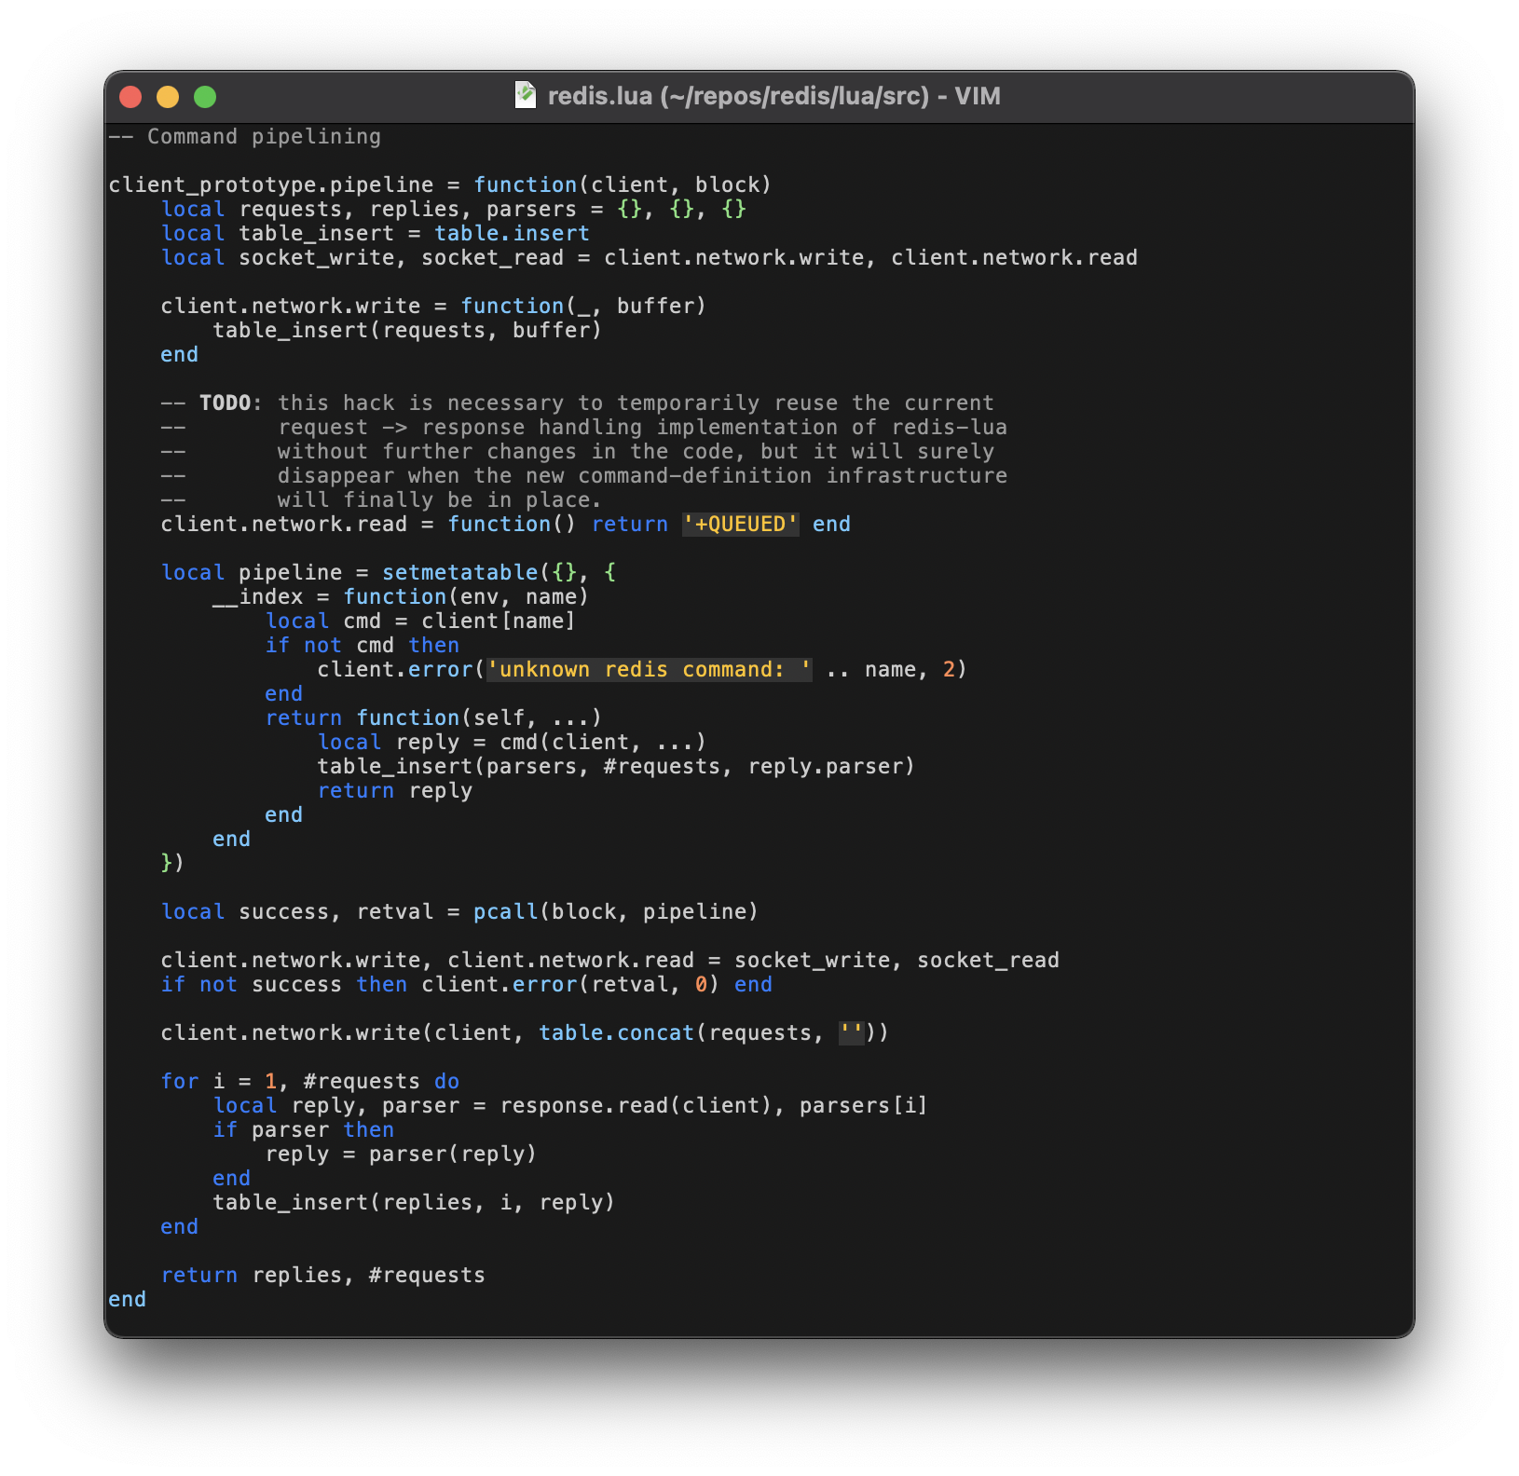
Task: Maximize the VIM window with green button
Action: pyautogui.click(x=205, y=97)
